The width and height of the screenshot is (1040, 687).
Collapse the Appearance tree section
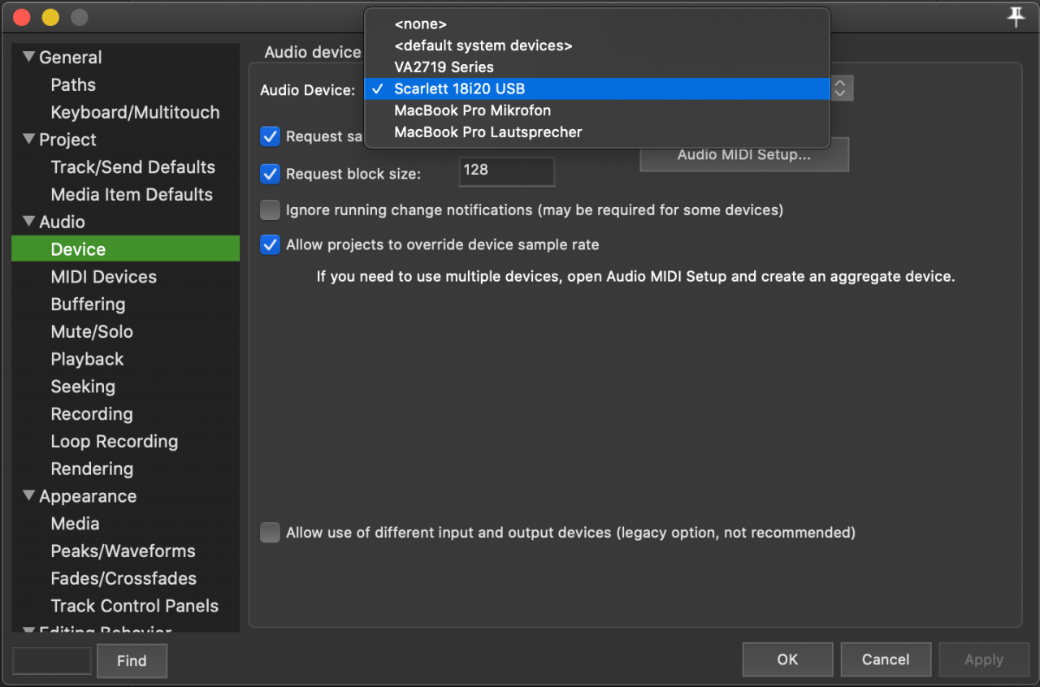[x=29, y=495]
